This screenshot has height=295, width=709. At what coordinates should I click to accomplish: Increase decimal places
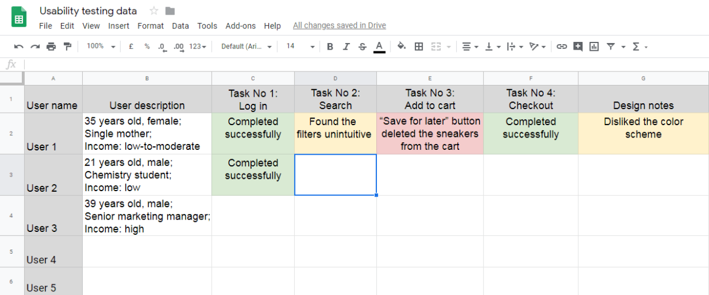(x=179, y=46)
